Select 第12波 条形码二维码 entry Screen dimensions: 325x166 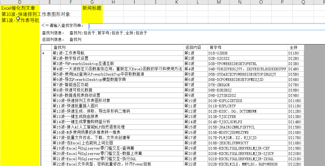[117, 111]
